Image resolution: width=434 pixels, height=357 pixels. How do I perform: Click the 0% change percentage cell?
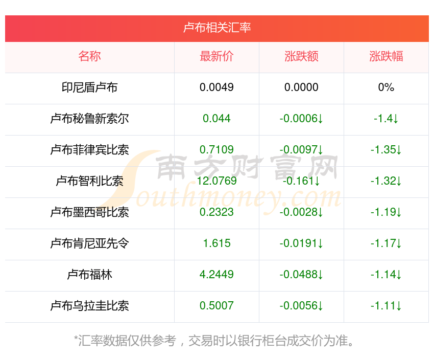coord(386,87)
